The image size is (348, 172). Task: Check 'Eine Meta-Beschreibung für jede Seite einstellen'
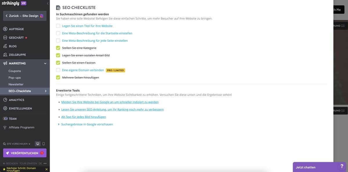click(x=58, y=40)
